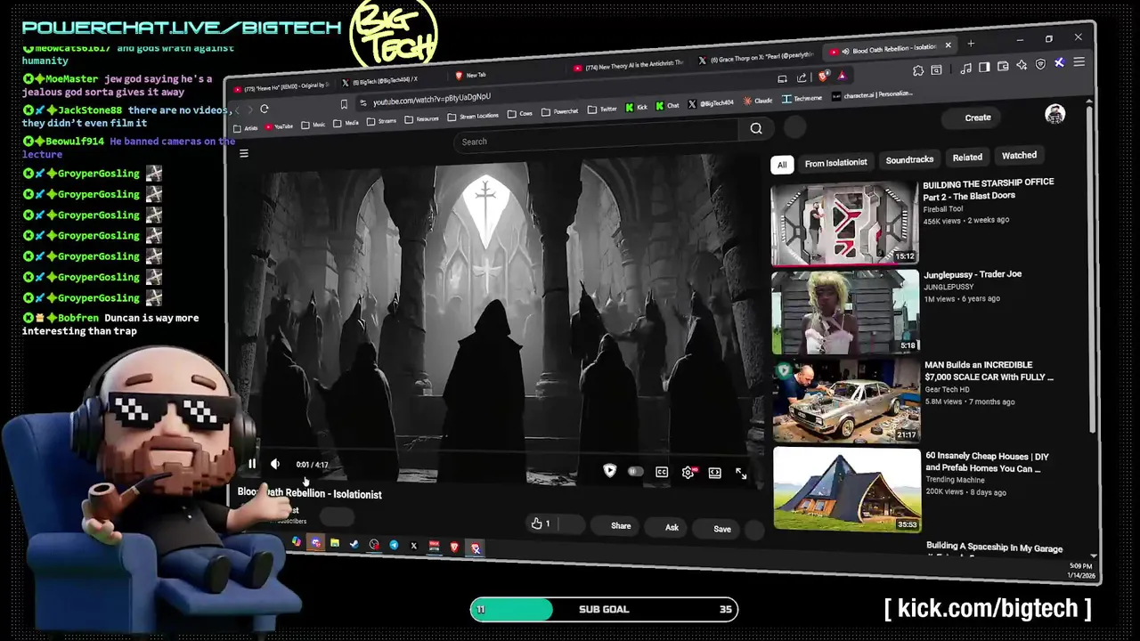Image resolution: width=1140 pixels, height=641 pixels.
Task: Open the Kick bookmark
Action: coord(636,107)
